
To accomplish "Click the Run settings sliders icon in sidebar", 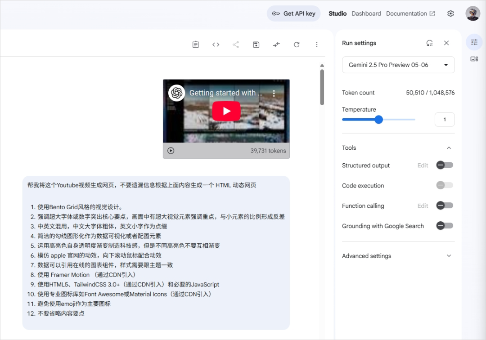I will coord(474,41).
